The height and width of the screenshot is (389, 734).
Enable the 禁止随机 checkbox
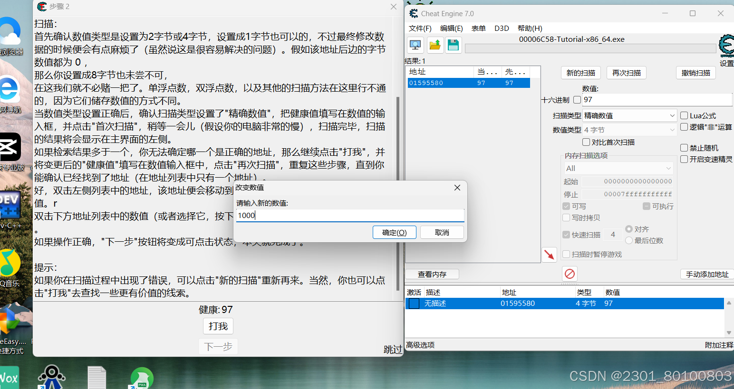click(684, 148)
